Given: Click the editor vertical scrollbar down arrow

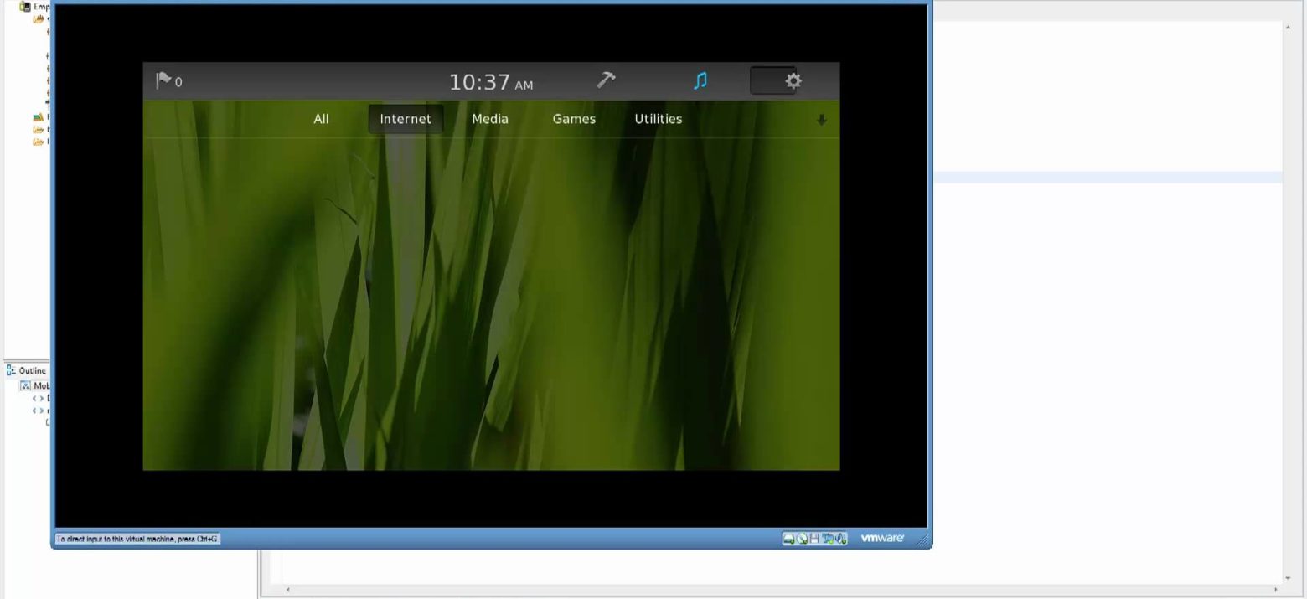Looking at the screenshot, I should point(1288,578).
